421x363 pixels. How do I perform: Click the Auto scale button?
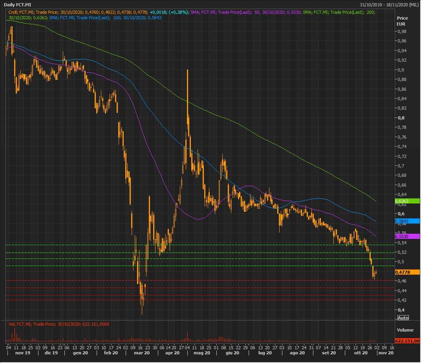click(403, 317)
